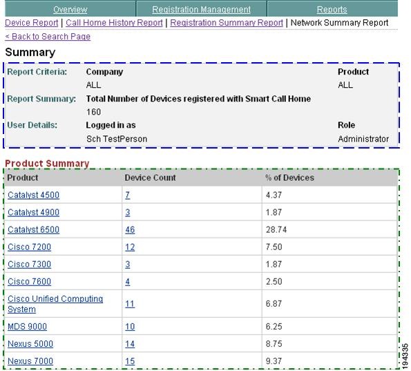Open Catalyst 4500 product link
Viewport: 411px width, 371px height.
(x=34, y=195)
